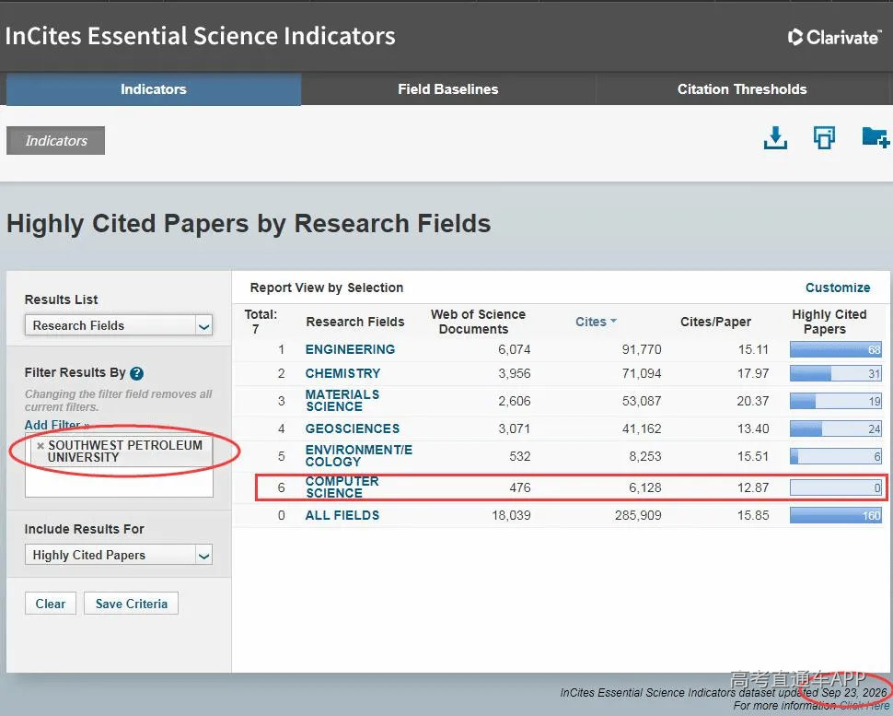Image resolution: width=893 pixels, height=716 pixels.
Task: Click the Cites/Paper column header
Action: click(715, 322)
